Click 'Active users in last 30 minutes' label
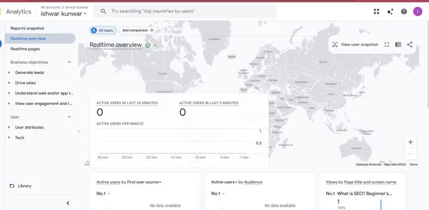The width and height of the screenshot is (429, 210). point(127,103)
